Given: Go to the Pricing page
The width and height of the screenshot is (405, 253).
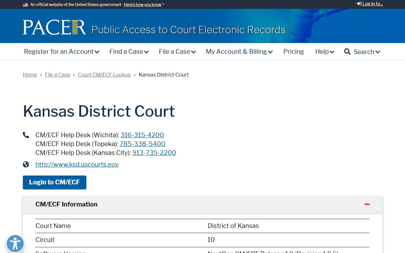Looking at the screenshot, I should point(294,52).
